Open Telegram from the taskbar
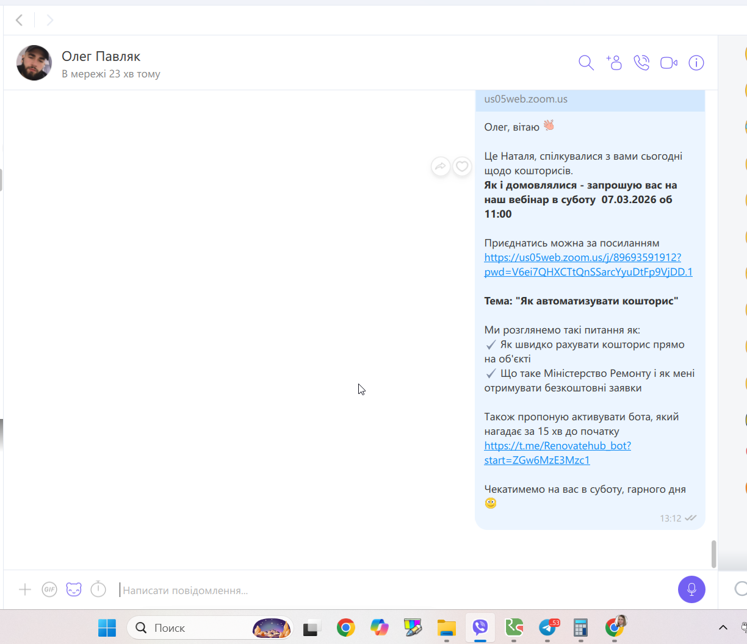 coord(547,628)
